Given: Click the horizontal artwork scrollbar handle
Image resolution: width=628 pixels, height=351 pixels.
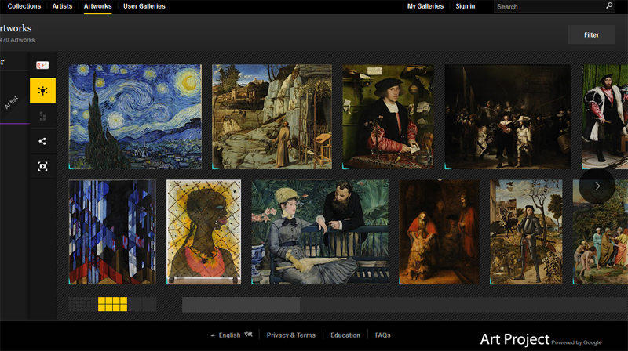Looking at the screenshot, I should [x=241, y=304].
